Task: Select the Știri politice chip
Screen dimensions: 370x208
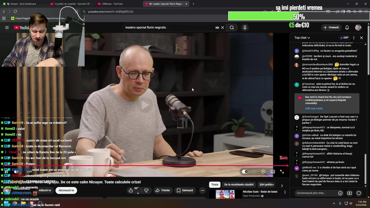Action: pos(267,185)
